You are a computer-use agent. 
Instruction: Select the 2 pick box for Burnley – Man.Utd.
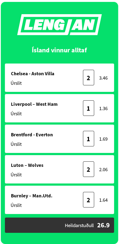point(88,200)
